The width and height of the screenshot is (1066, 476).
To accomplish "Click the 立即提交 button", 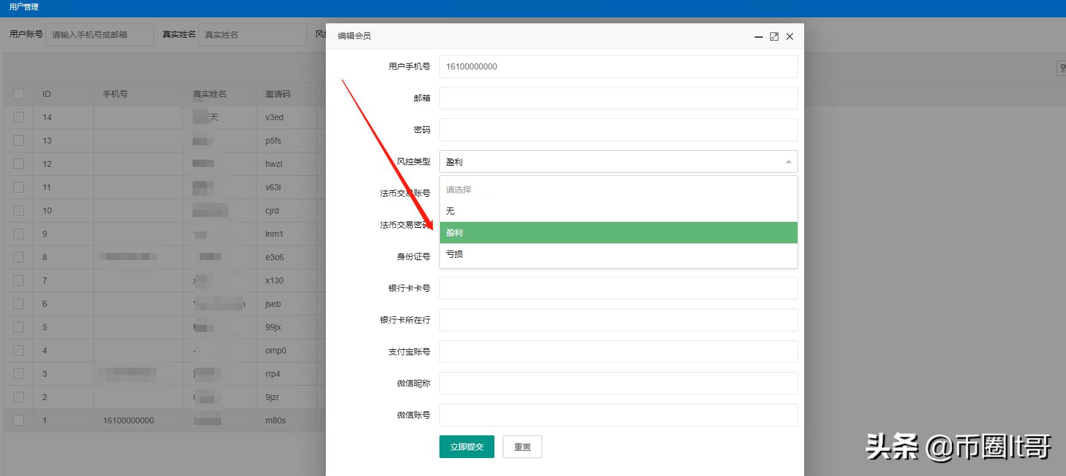I will 467,447.
